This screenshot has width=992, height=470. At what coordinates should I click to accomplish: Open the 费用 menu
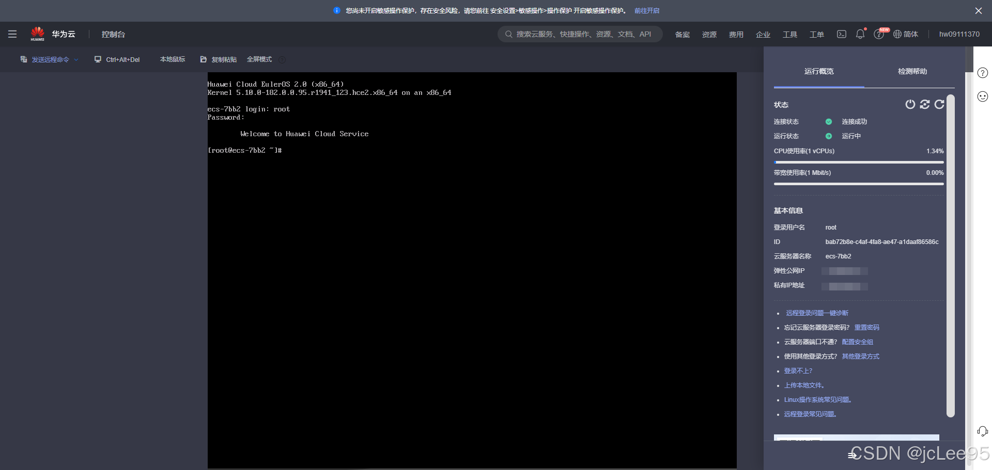coord(736,35)
